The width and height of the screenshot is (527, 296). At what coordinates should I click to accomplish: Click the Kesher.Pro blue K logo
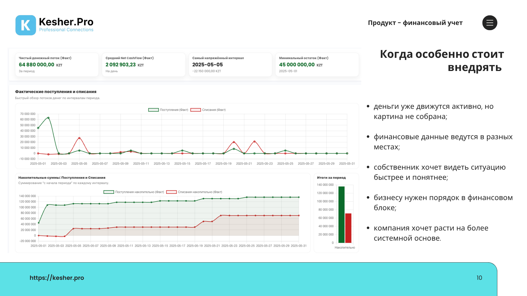pos(26,25)
